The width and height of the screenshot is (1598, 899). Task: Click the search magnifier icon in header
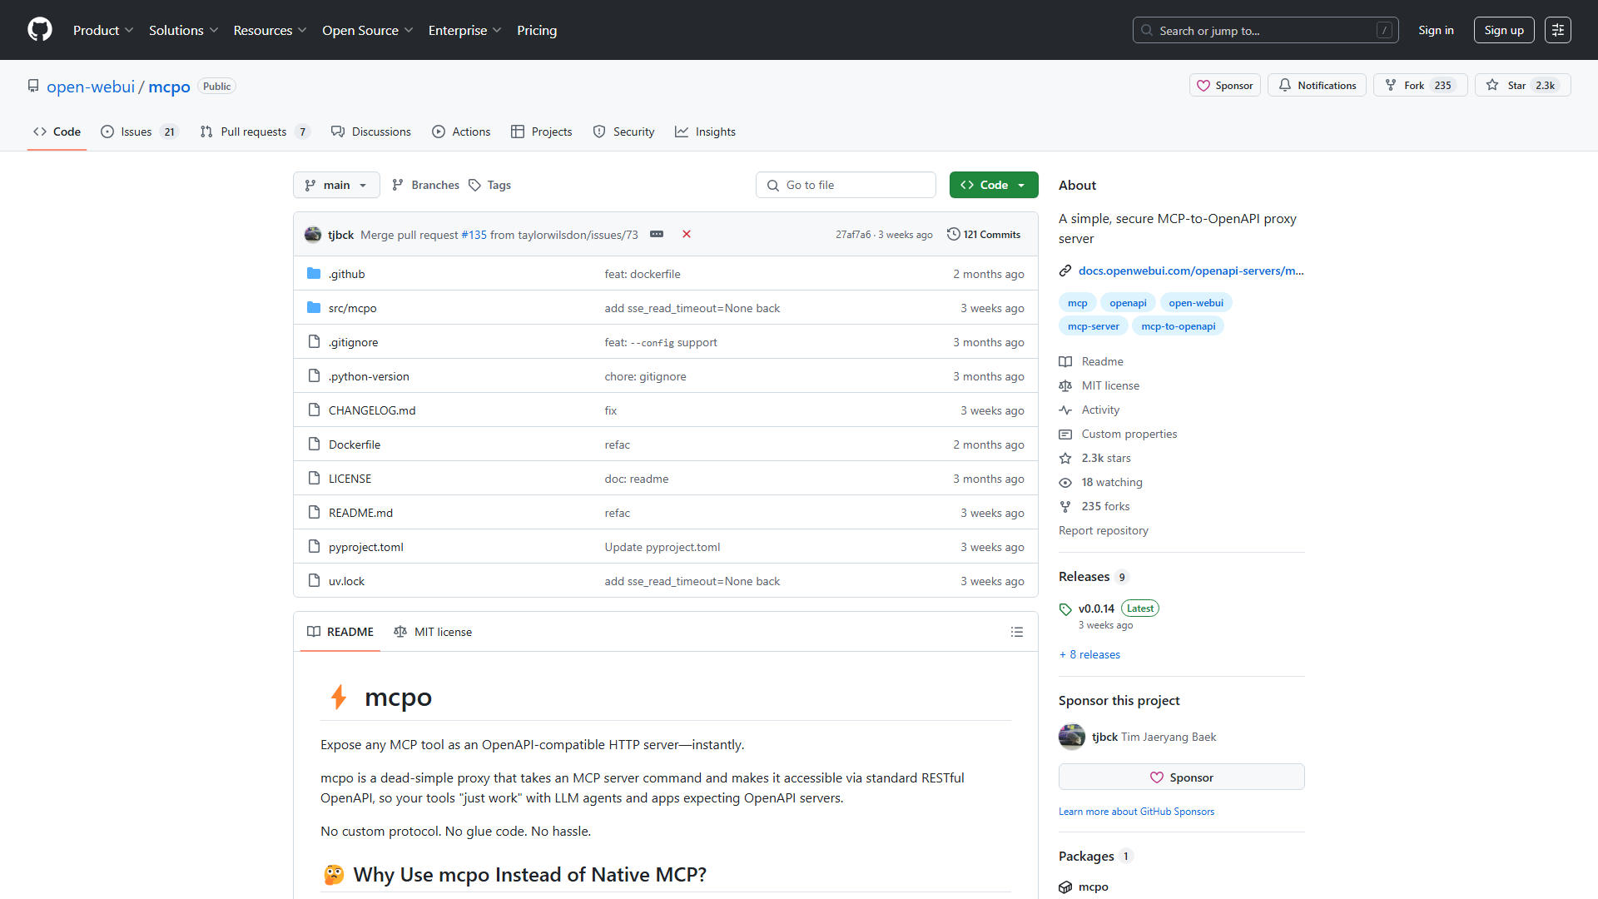(1147, 30)
